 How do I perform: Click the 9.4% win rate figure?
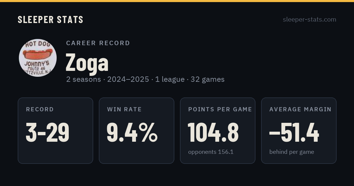132,133
